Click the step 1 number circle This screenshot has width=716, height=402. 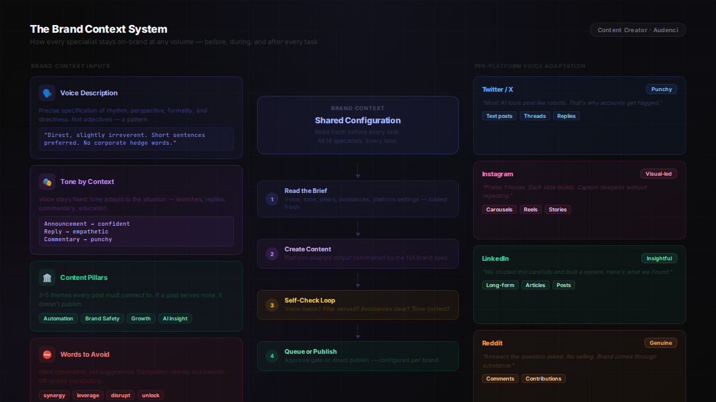pos(272,199)
